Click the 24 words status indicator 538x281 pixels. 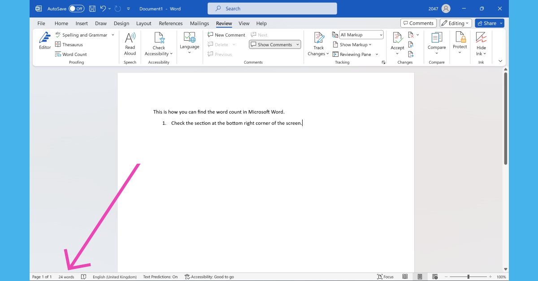tap(66, 277)
